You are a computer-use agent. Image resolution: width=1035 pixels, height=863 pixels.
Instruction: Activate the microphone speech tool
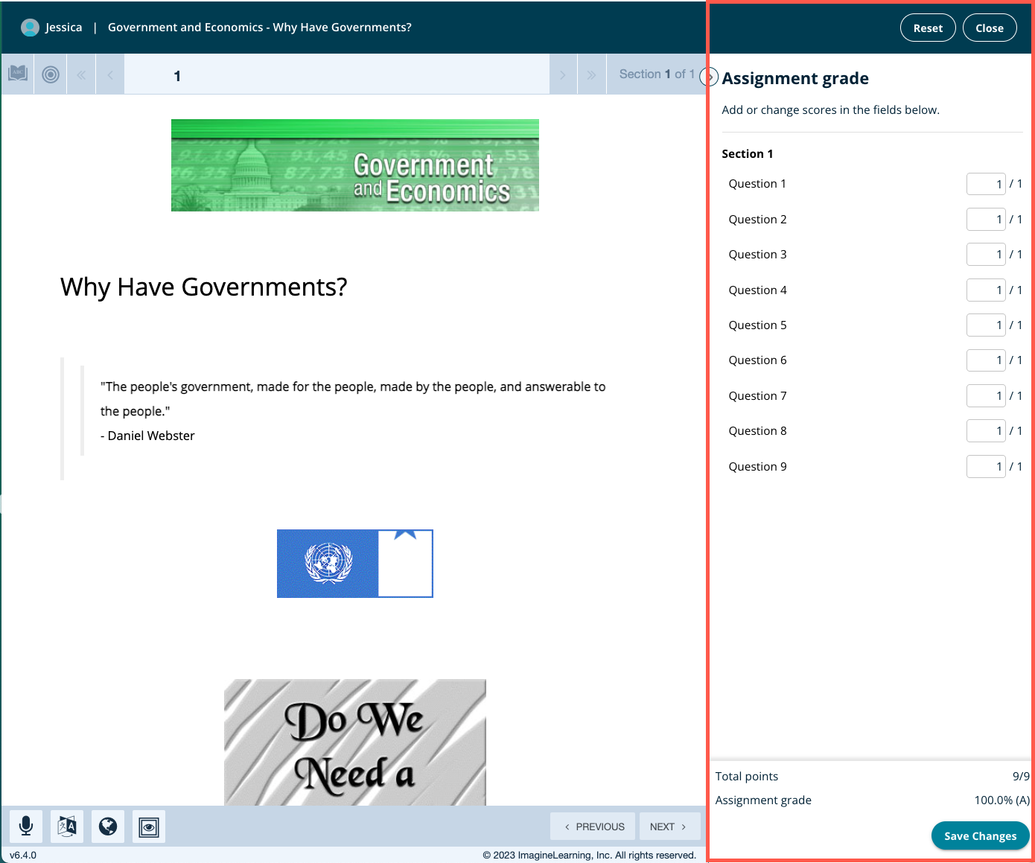pyautogui.click(x=26, y=827)
